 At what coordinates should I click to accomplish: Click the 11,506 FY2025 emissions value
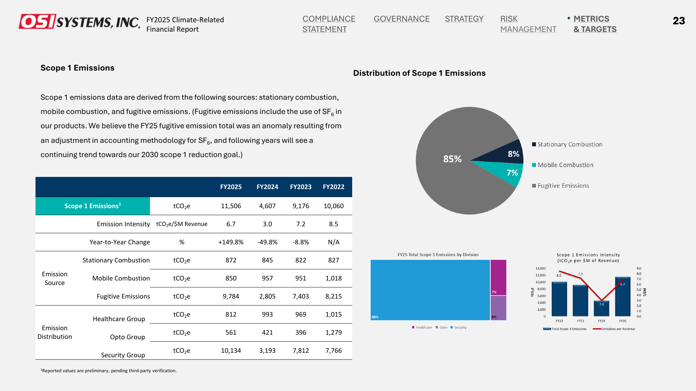231,206
